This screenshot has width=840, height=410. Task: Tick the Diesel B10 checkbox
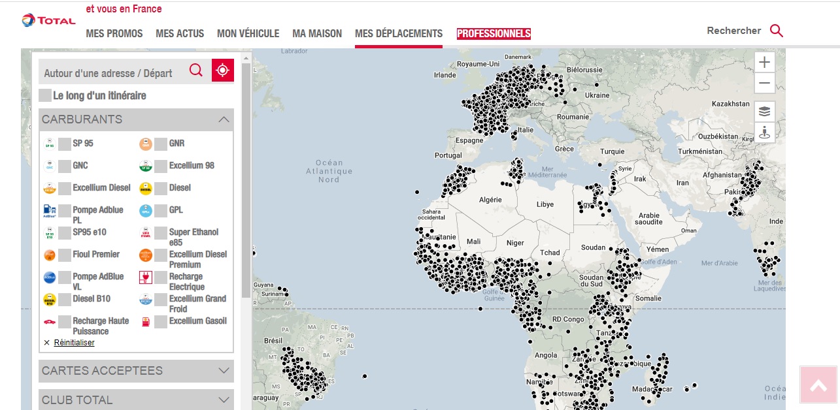coord(65,299)
